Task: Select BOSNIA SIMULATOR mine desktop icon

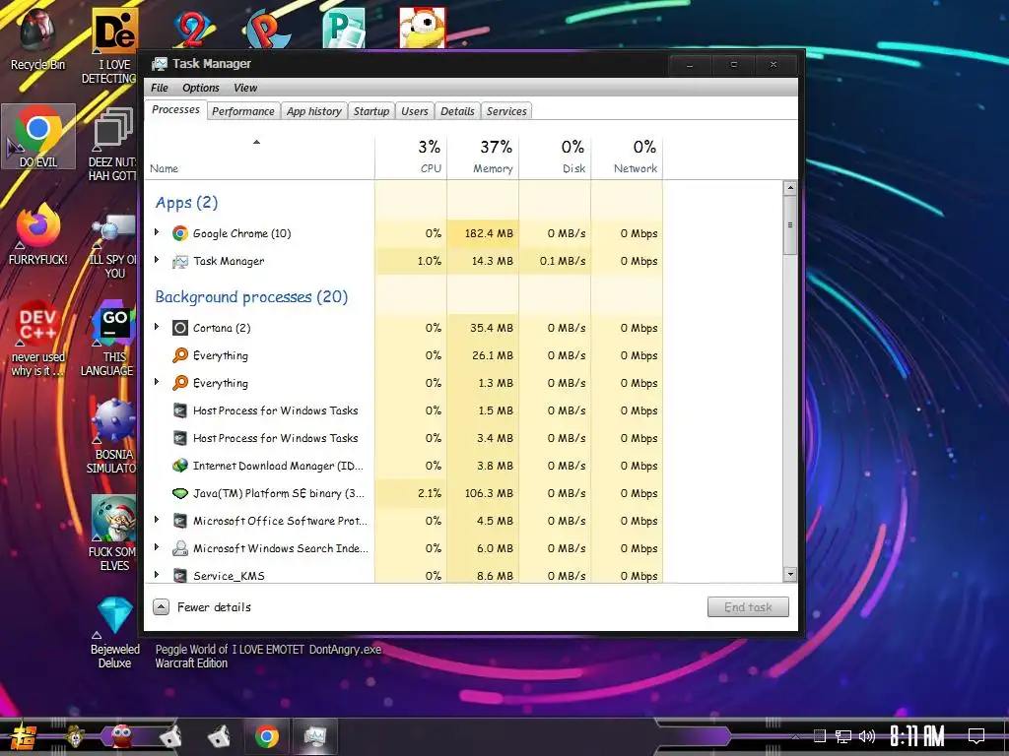Action: tap(112, 437)
